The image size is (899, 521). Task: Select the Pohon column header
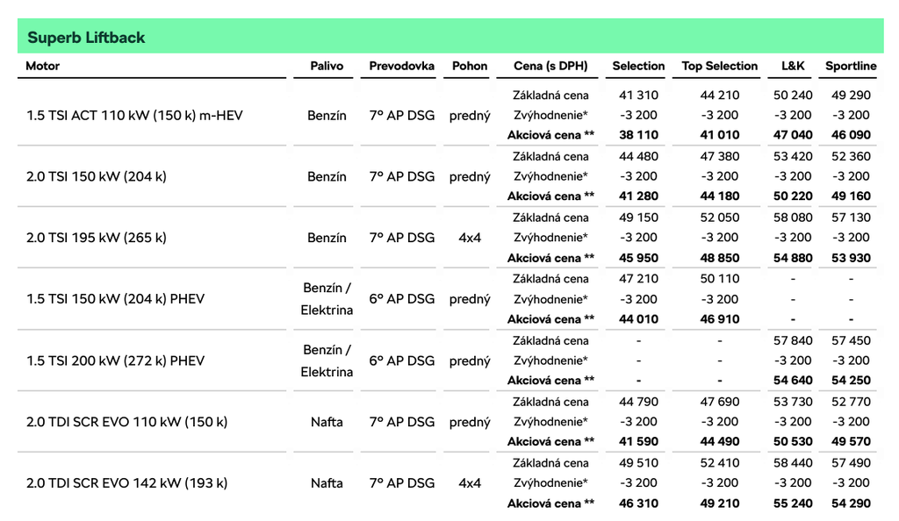(x=470, y=66)
